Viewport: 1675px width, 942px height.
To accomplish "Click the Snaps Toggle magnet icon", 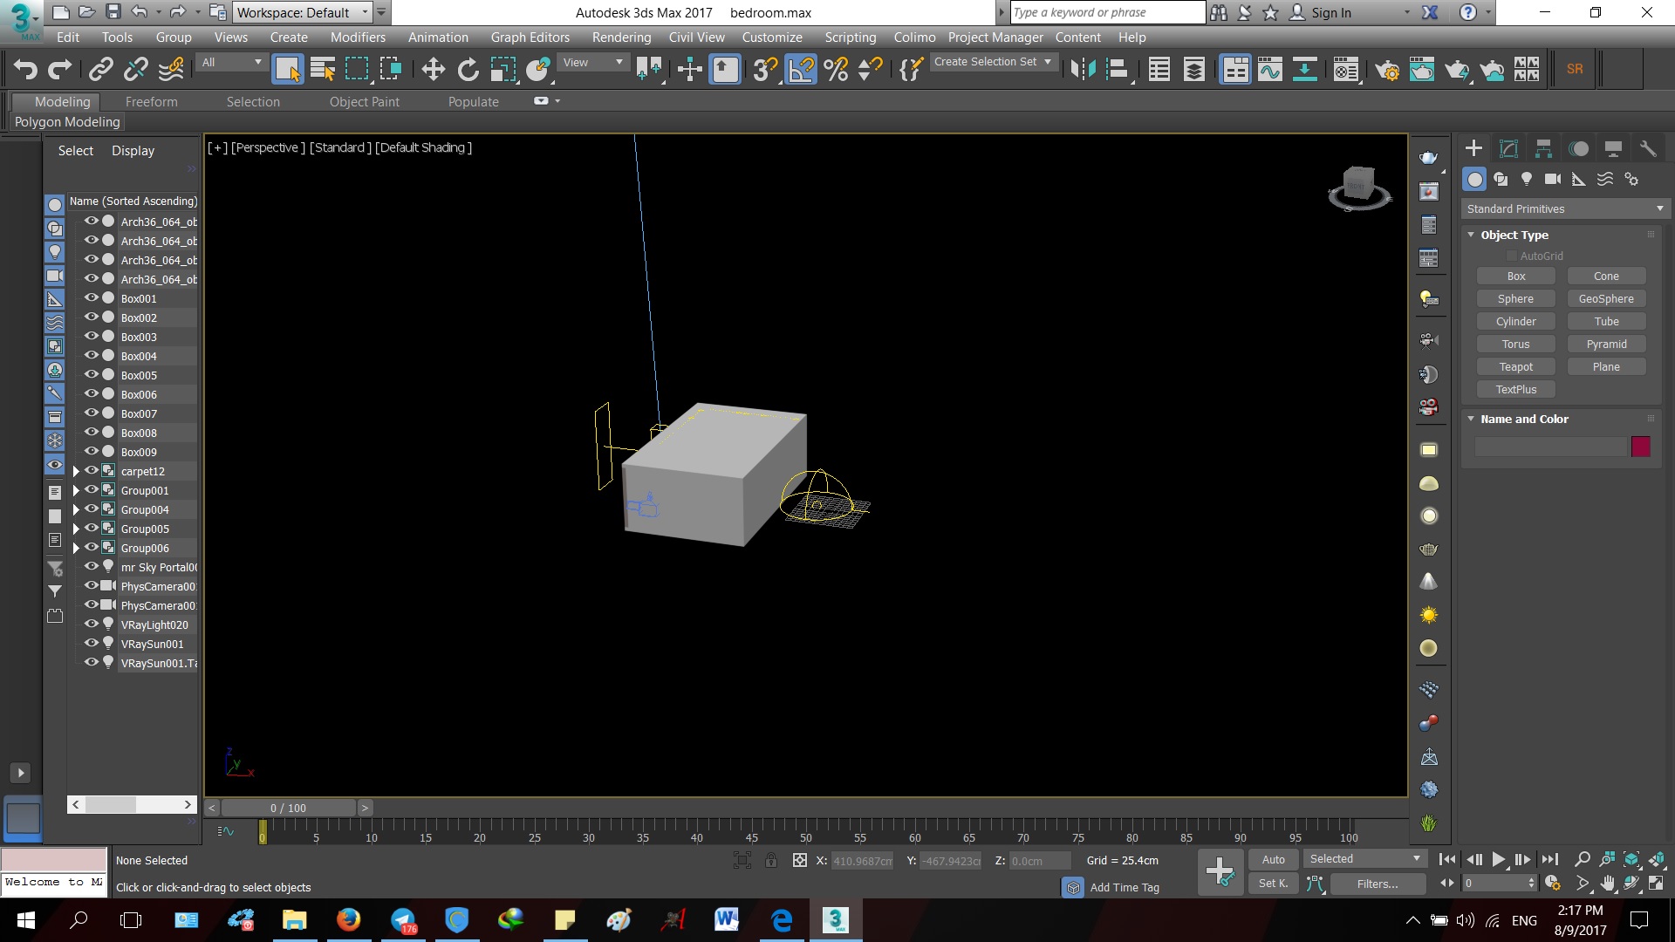I will click(x=765, y=69).
